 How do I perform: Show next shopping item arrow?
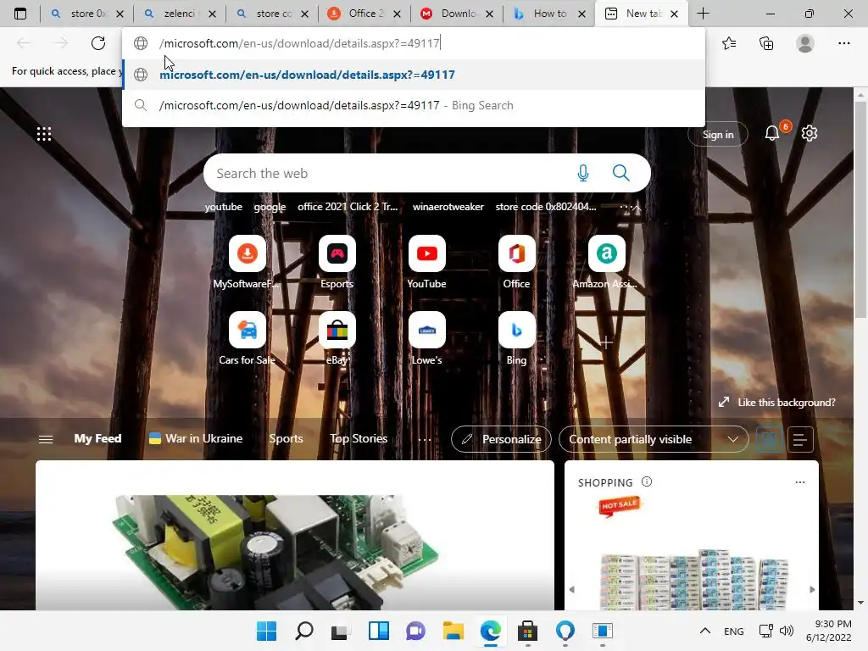click(x=812, y=590)
